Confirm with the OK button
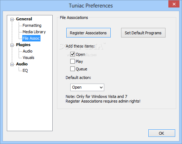Image resolution: width=182 pixels, height=144 pixels. click(x=162, y=133)
